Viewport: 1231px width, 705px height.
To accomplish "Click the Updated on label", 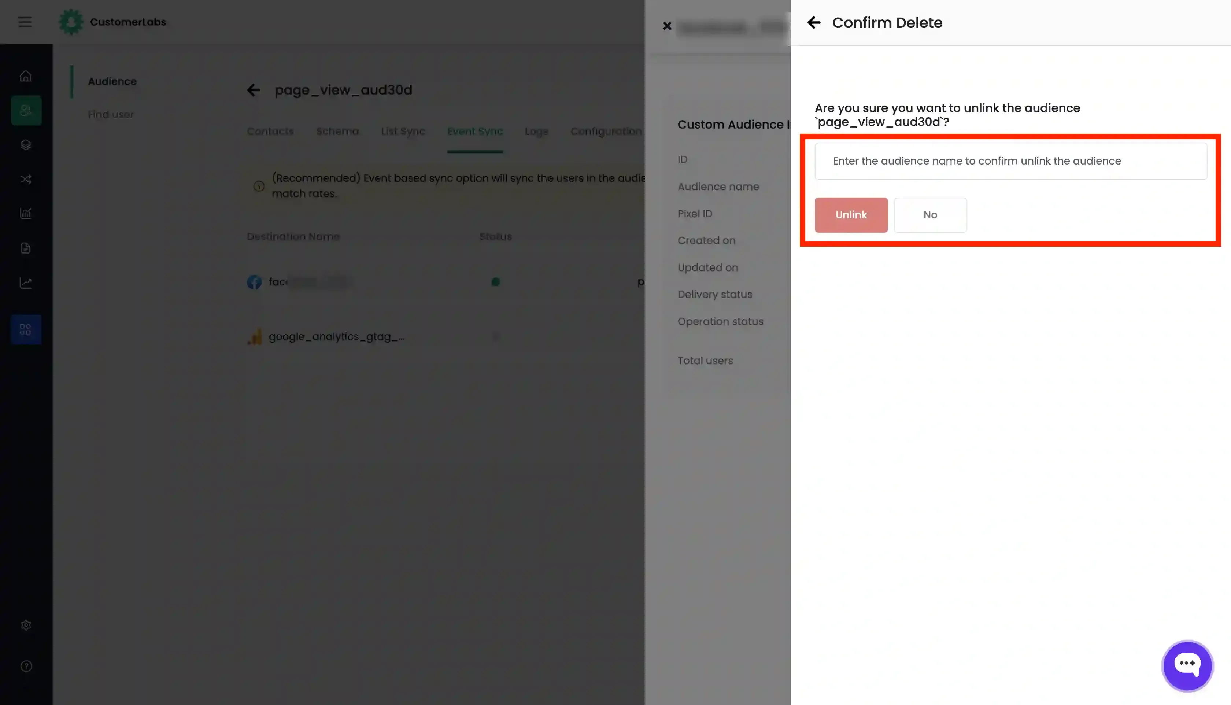I will [x=708, y=268].
